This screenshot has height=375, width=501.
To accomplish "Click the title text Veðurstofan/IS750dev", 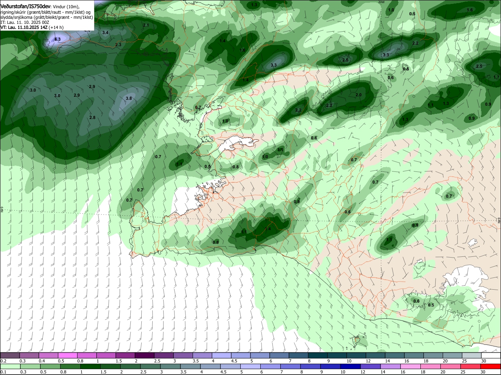I will click(x=25, y=6).
